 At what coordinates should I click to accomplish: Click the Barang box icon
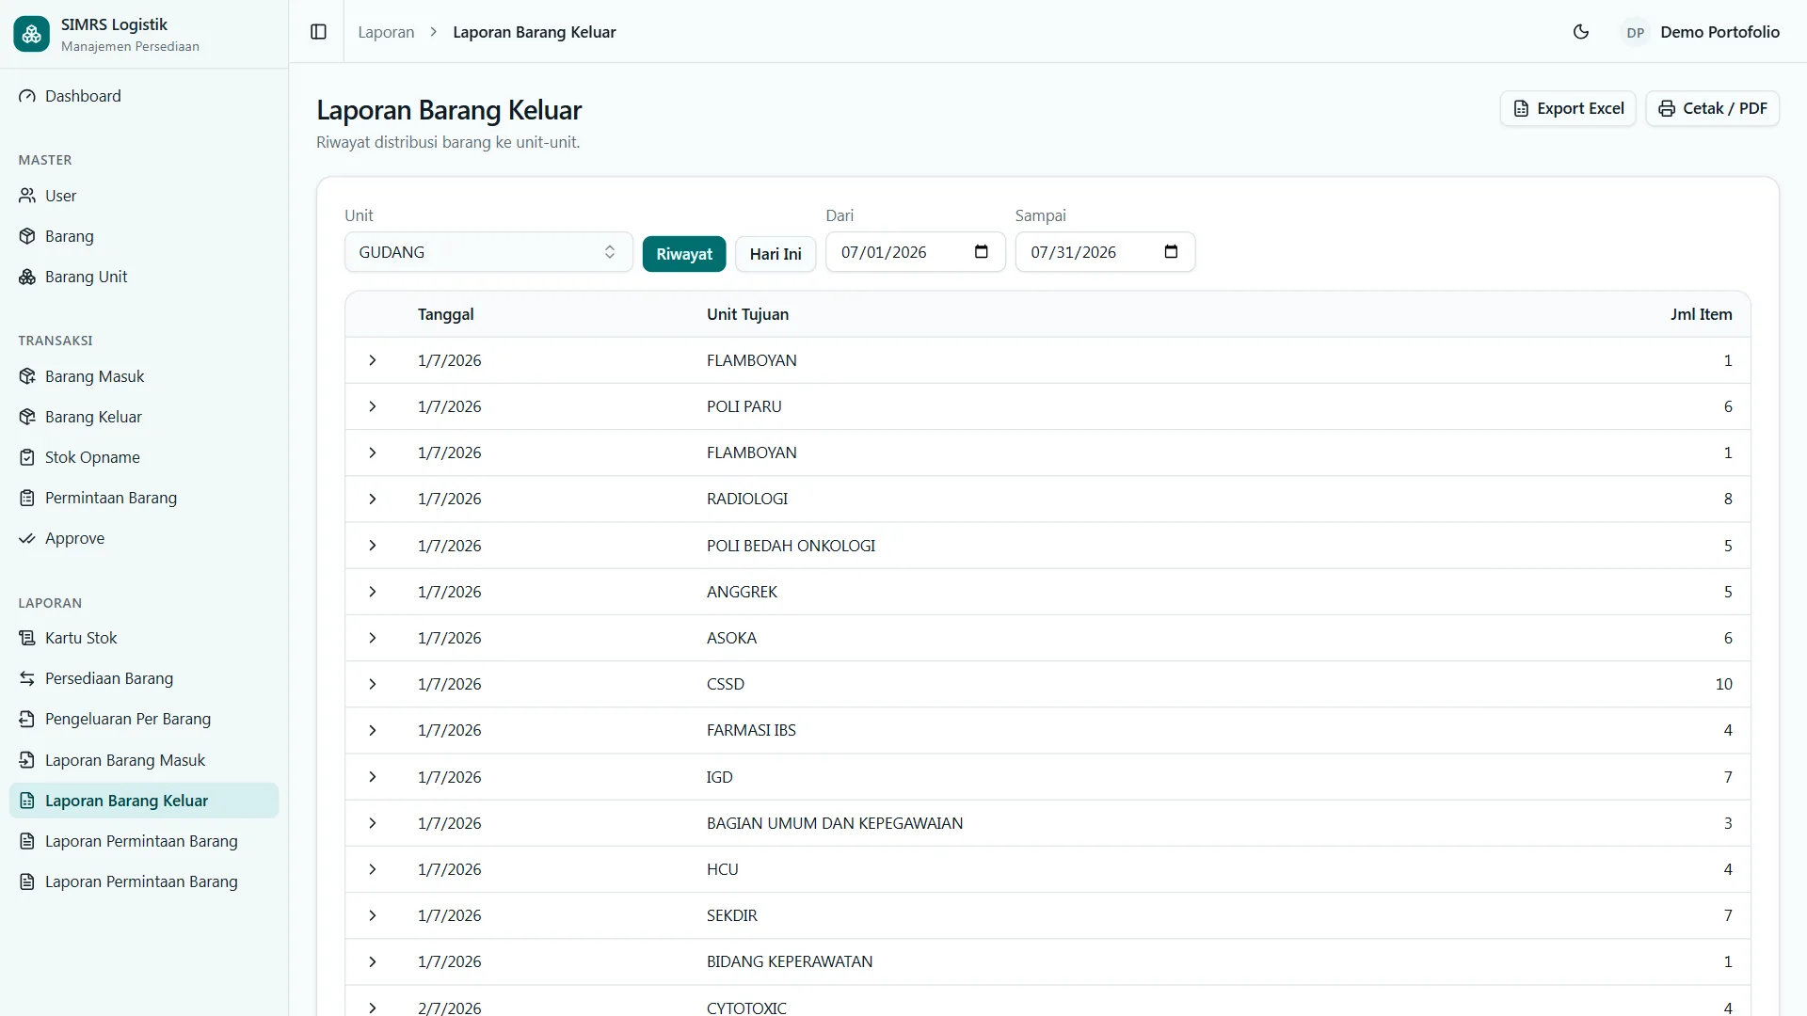(27, 236)
